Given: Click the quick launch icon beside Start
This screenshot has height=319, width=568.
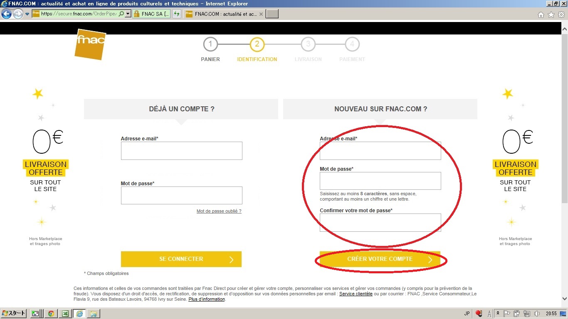Looking at the screenshot, I should (35, 314).
